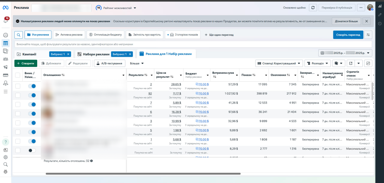Open megaphone advertising settings icon in sidebar
384x183 pixels.
[x=5, y=67]
